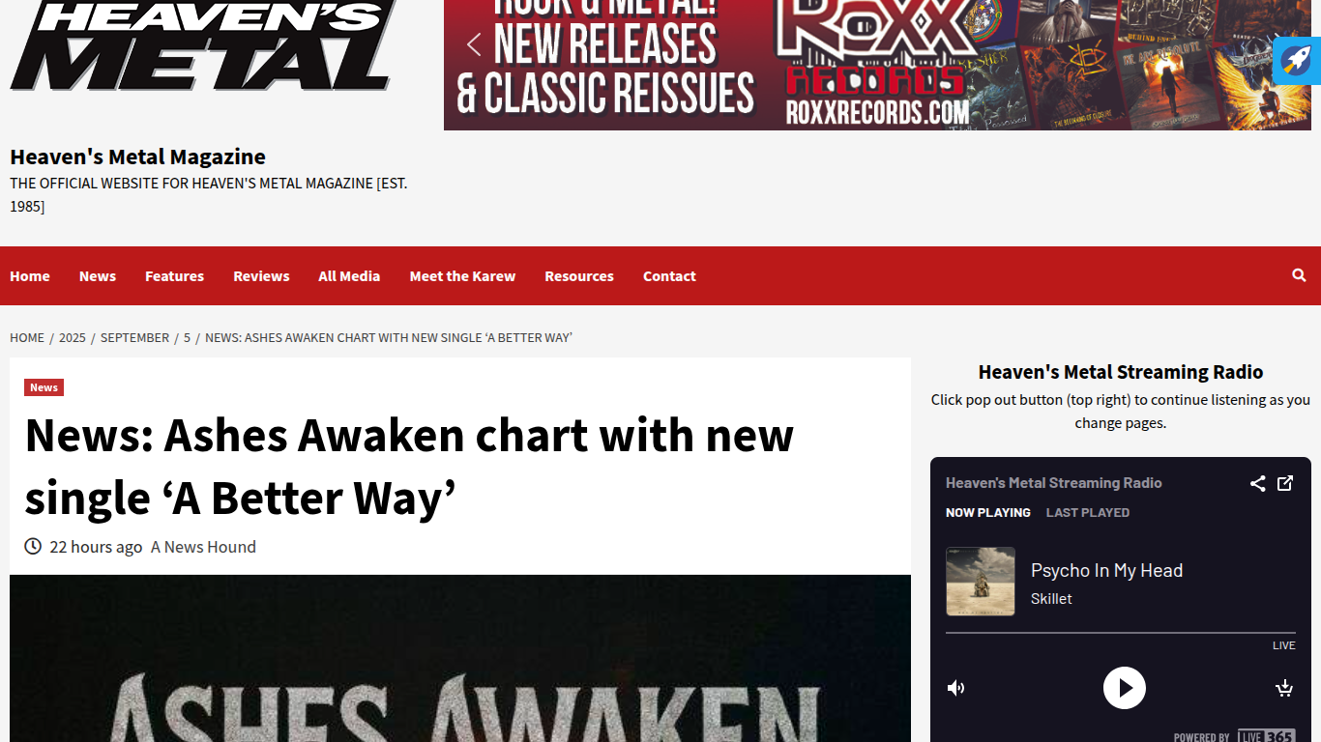Open the Roxx Records banner ad
This screenshot has width=1321, height=742.
[x=877, y=65]
